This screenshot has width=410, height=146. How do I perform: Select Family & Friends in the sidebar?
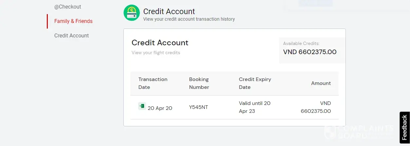point(73,21)
